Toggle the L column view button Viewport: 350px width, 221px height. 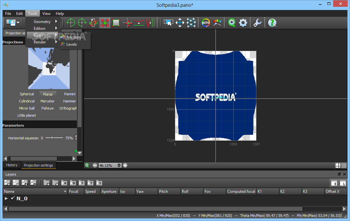tap(343, 183)
